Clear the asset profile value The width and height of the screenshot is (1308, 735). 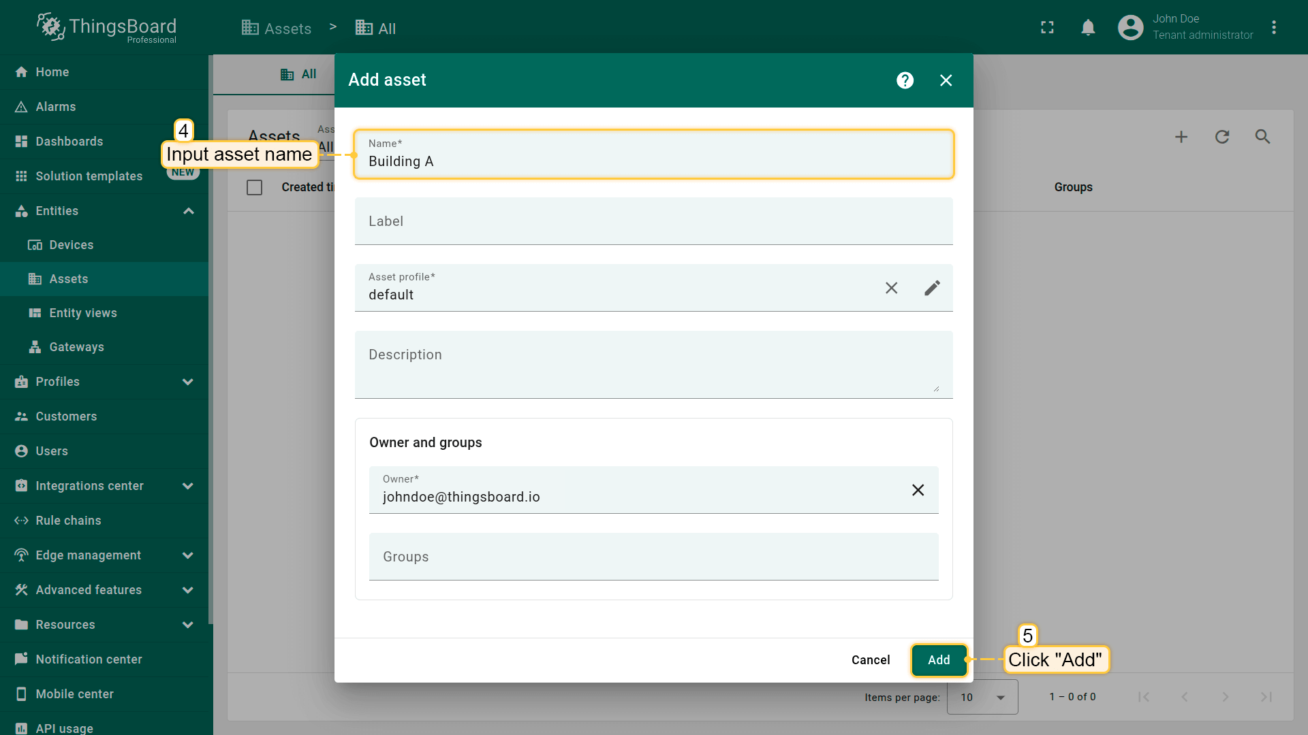pyautogui.click(x=891, y=288)
